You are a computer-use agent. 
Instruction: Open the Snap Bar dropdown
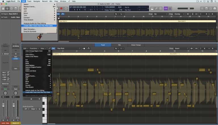tap(161, 14)
